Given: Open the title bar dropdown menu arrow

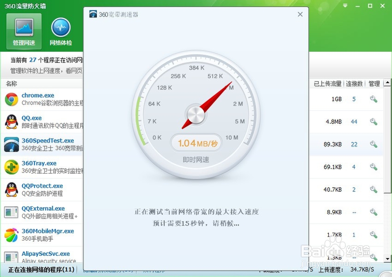Looking at the screenshot, I should click(x=345, y=6).
